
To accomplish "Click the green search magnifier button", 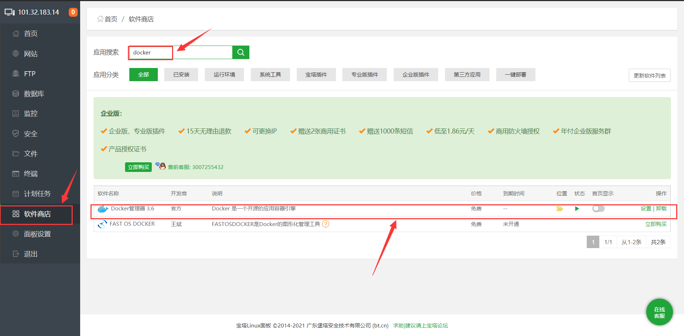I will tap(241, 52).
